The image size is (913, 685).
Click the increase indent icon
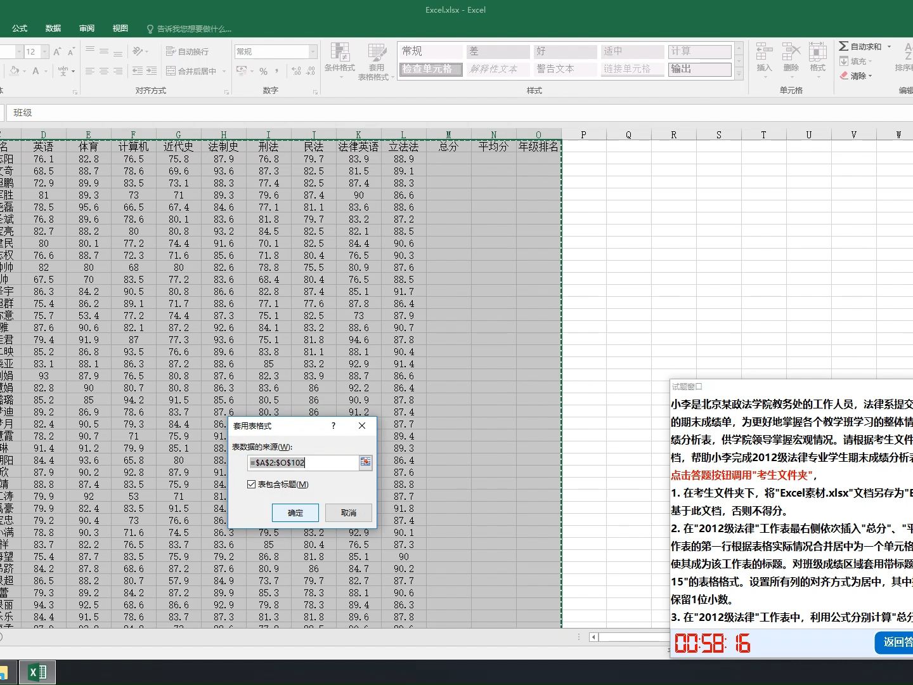point(151,71)
